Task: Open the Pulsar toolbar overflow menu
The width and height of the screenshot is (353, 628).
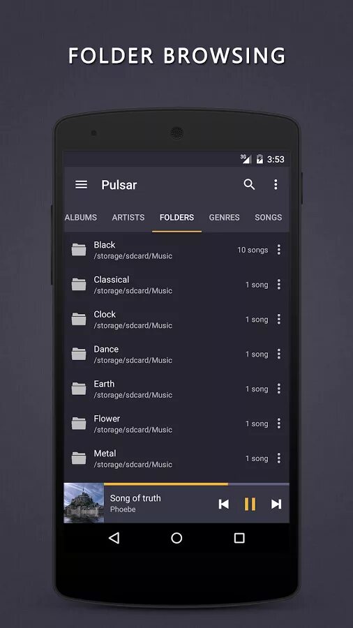Action: [276, 184]
